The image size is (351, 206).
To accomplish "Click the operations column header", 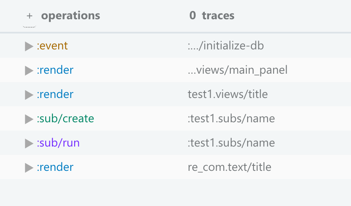I will click(70, 16).
